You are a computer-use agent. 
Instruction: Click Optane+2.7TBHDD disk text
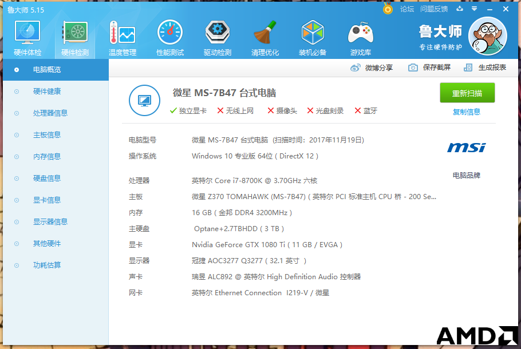pos(239,229)
